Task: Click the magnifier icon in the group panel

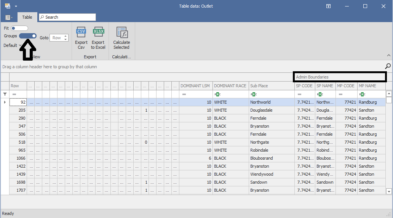Action: pyautogui.click(x=388, y=66)
